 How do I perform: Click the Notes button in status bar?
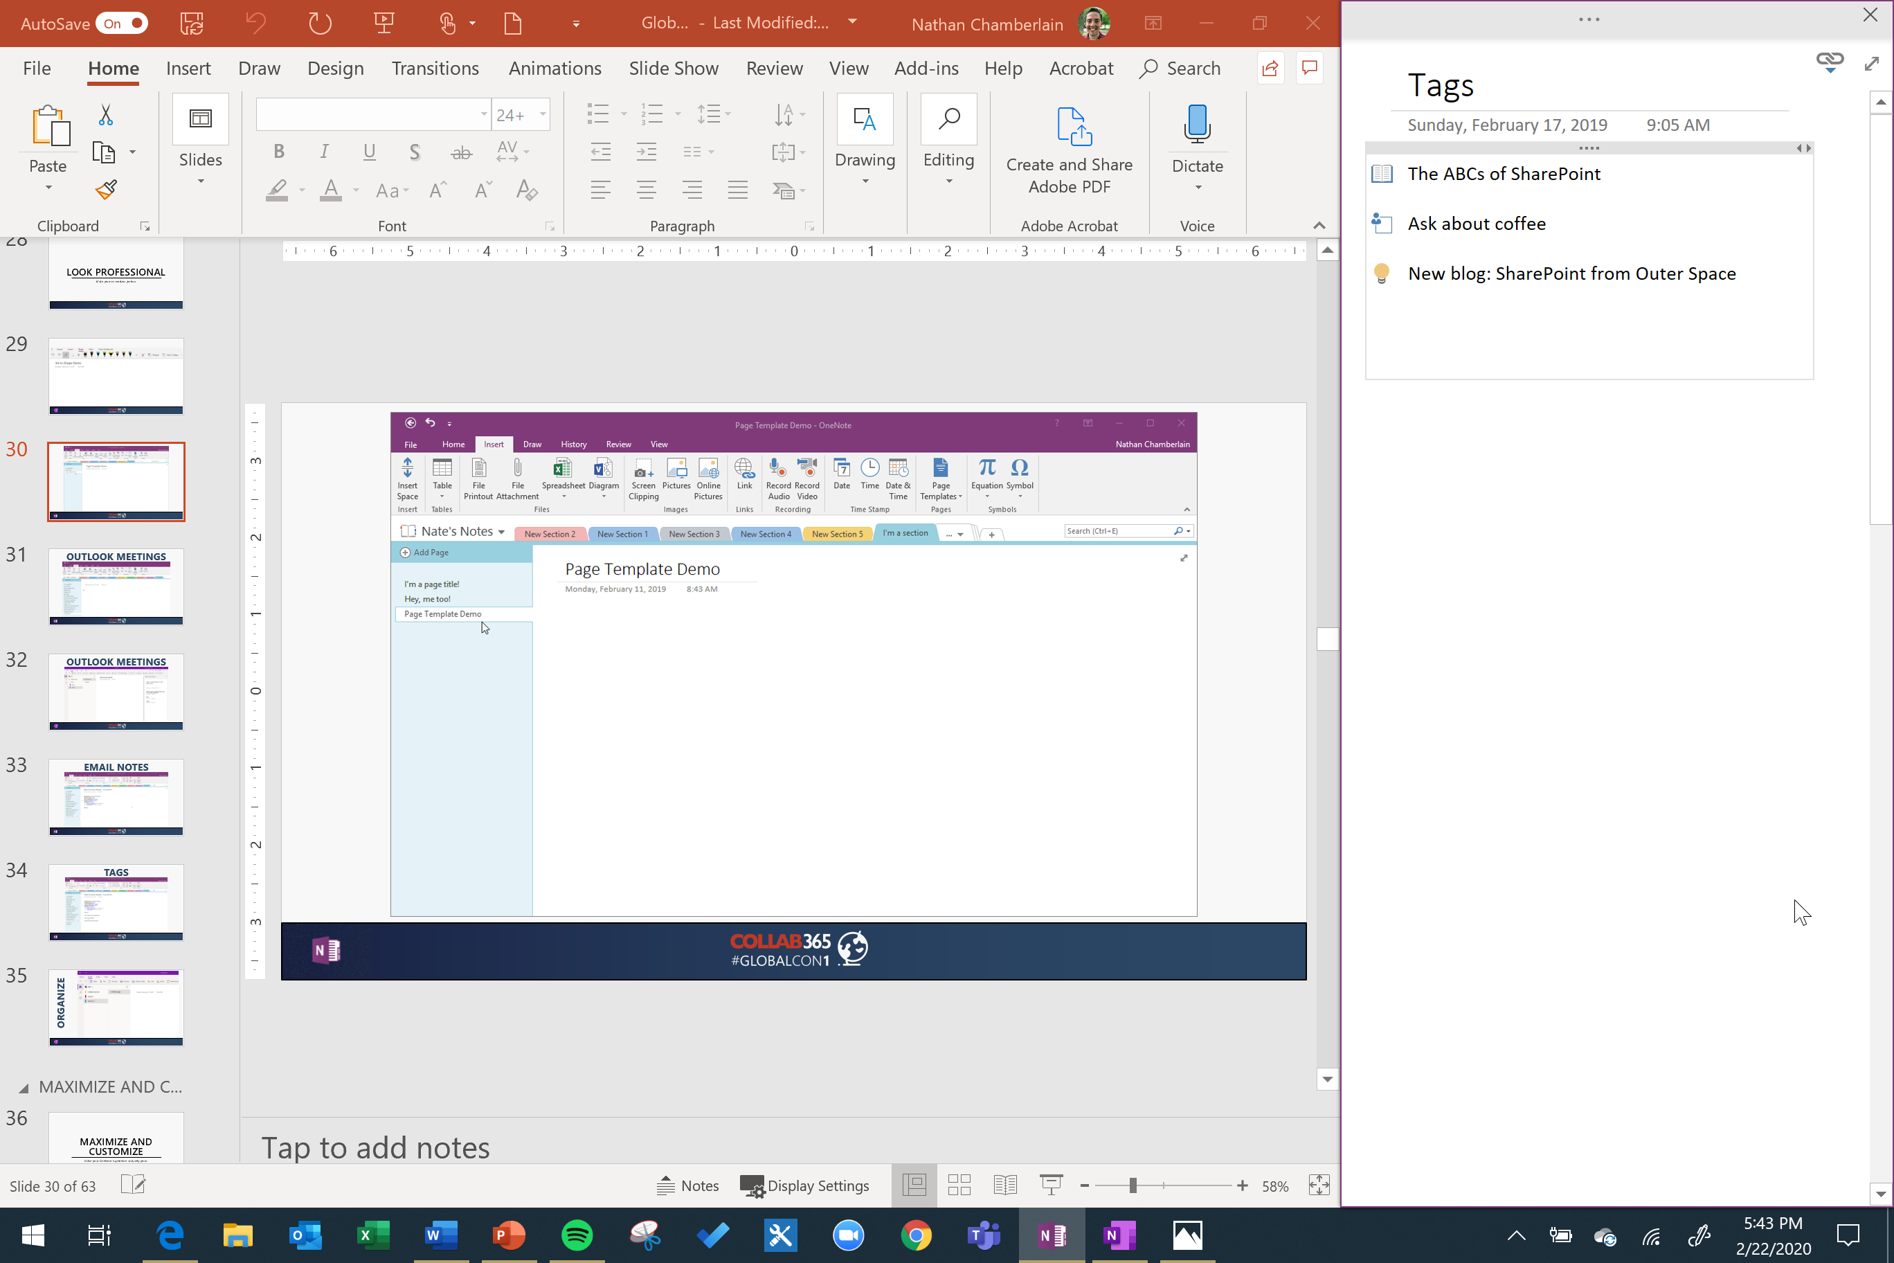[687, 1185]
